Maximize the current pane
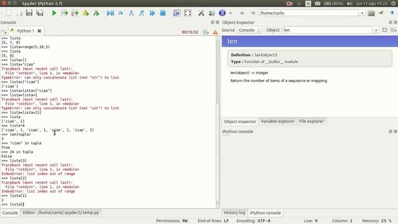The height and width of the screenshot is (224, 398). pos(177,13)
